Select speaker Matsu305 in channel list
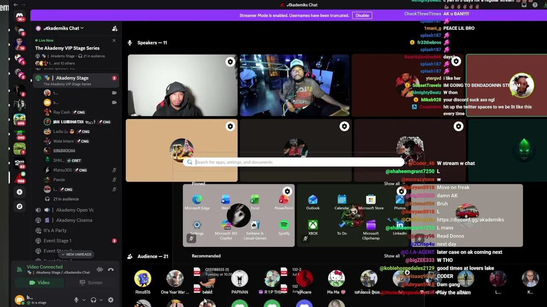This screenshot has height=307, width=547. pyautogui.click(x=62, y=170)
